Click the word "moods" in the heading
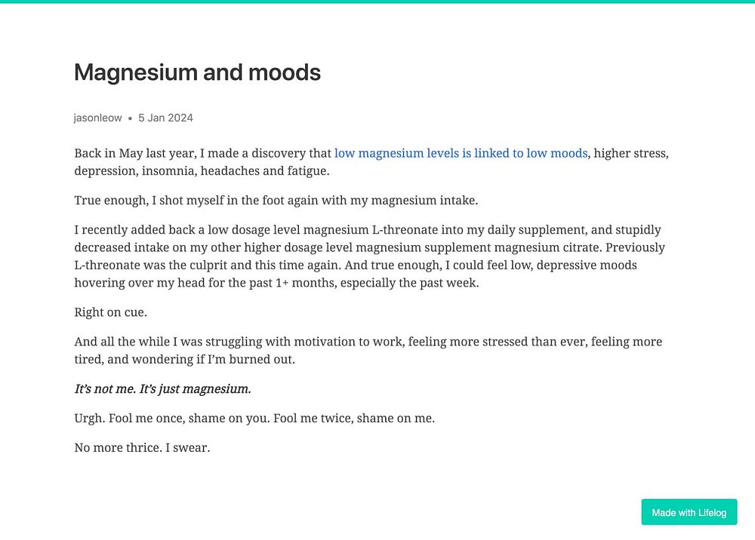 click(285, 72)
